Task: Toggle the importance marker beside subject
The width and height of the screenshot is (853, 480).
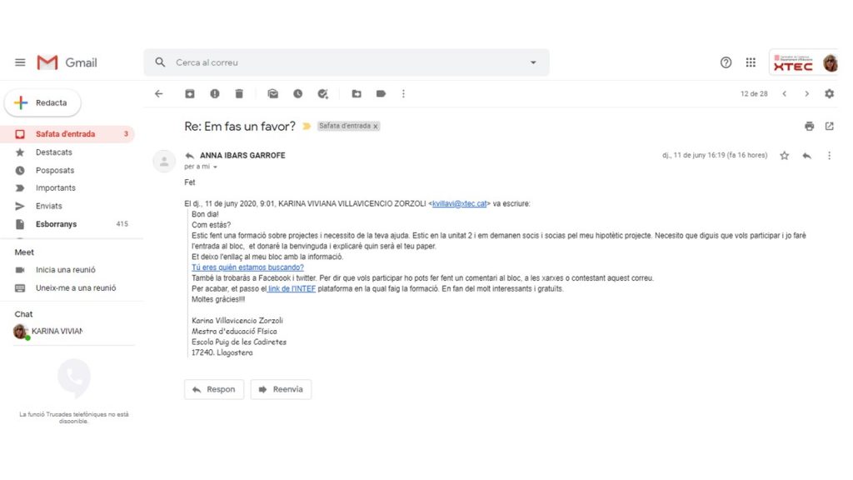Action: (x=307, y=127)
